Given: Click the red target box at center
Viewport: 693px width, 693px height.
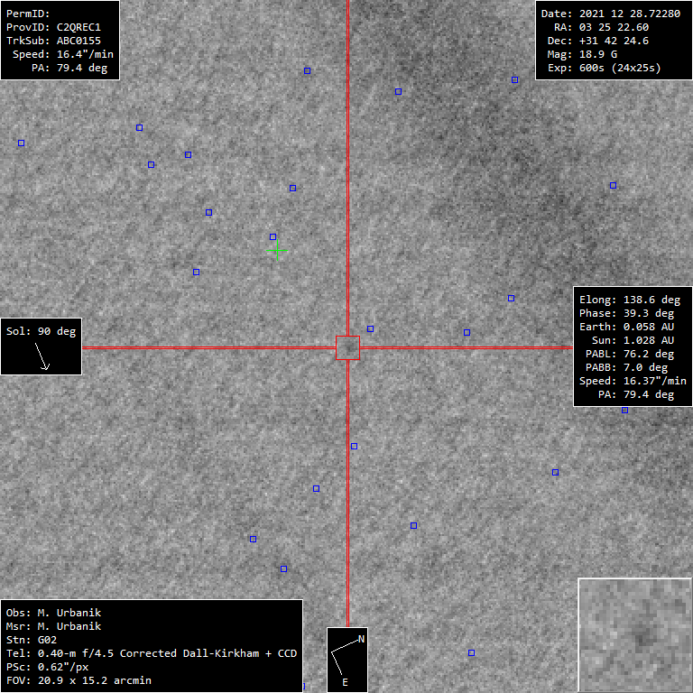Looking at the screenshot, I should [x=347, y=347].
